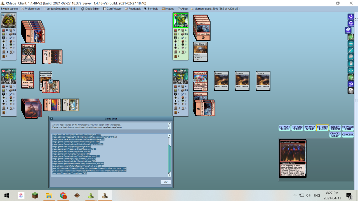Image resolution: width=358 pixels, height=201 pixels.
Task: Select the Lavabrink Floodgates triggered ability card
Action: click(293, 158)
